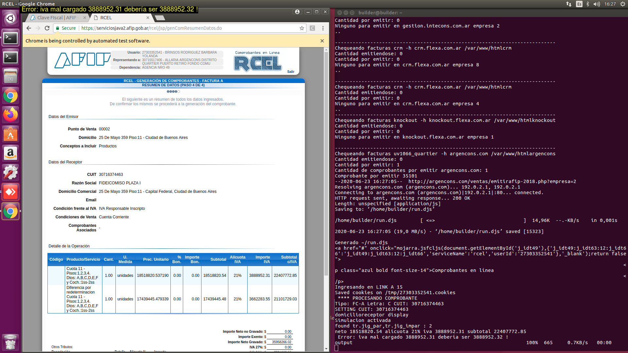This screenshot has width=628, height=353.
Task: Open the Chrome profile avatar button
Action: pos(297,12)
